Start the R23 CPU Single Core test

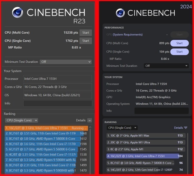[85, 41]
